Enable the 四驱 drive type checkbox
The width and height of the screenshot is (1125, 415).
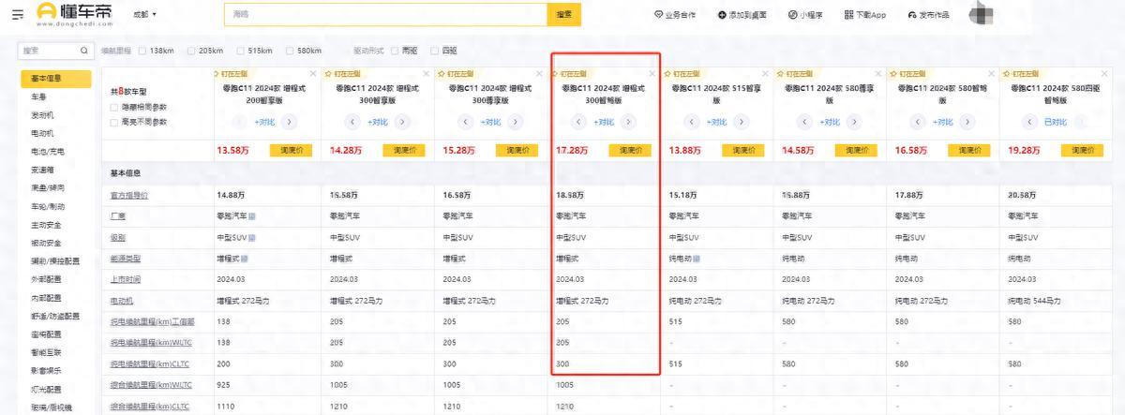click(434, 51)
